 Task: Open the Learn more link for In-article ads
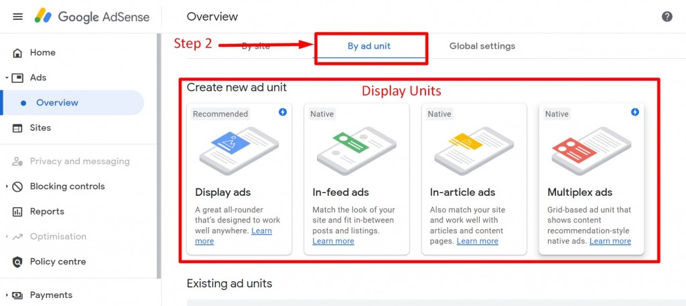pyautogui.click(x=477, y=241)
